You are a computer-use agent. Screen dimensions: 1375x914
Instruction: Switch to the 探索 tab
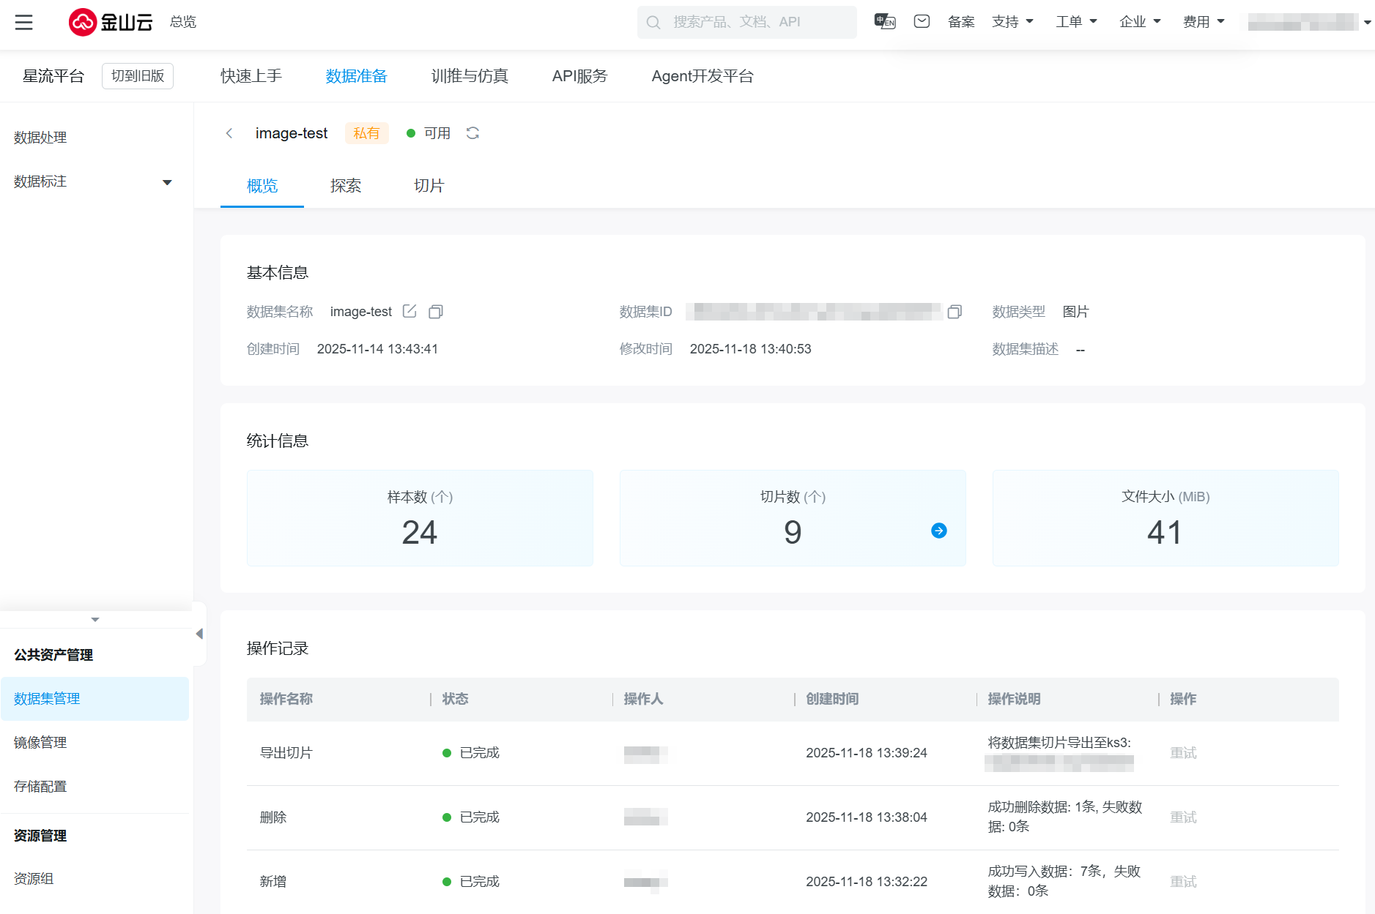click(345, 186)
